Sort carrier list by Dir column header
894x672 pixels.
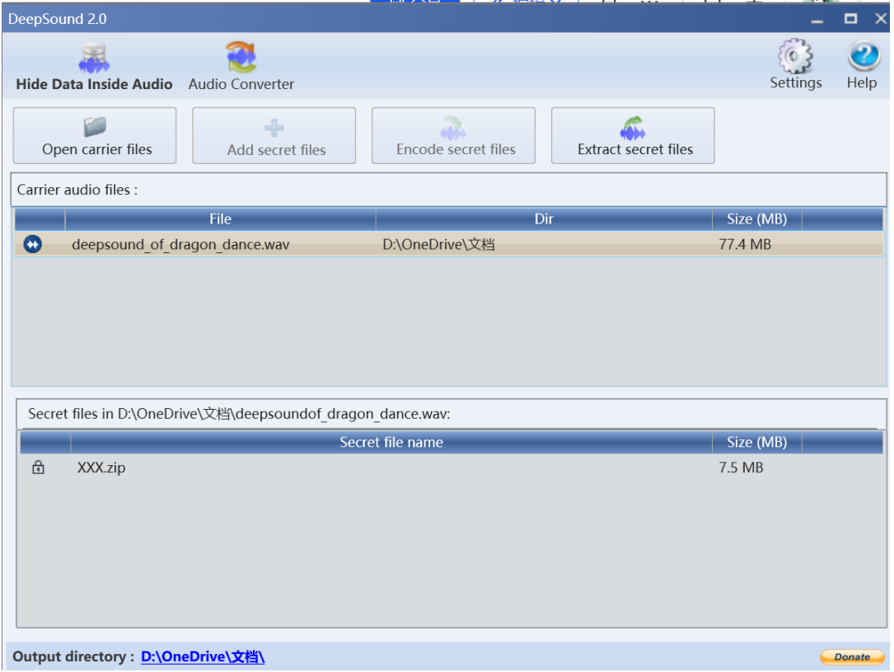coord(543,219)
